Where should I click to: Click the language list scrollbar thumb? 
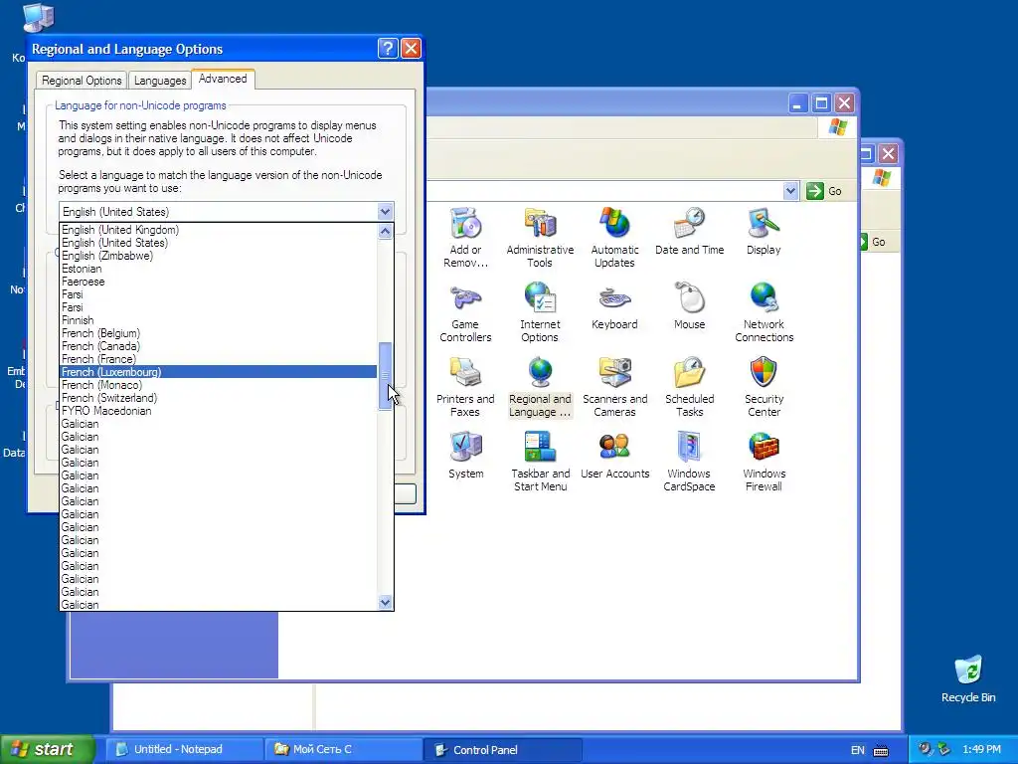(x=385, y=375)
